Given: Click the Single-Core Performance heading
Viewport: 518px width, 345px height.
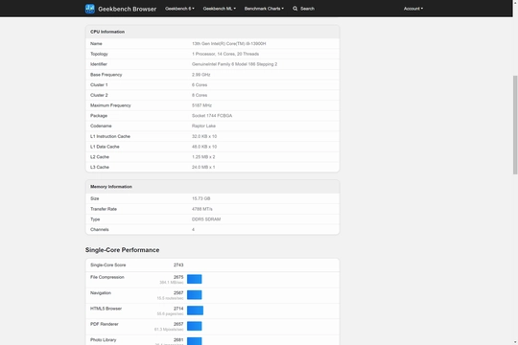Looking at the screenshot, I should pyautogui.click(x=122, y=250).
